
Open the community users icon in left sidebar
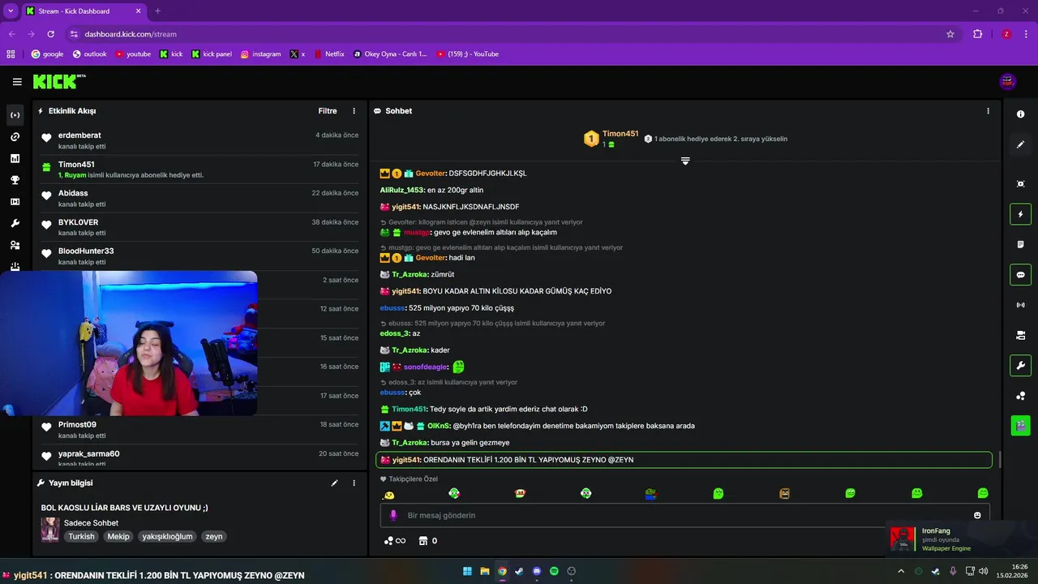[x=15, y=245]
